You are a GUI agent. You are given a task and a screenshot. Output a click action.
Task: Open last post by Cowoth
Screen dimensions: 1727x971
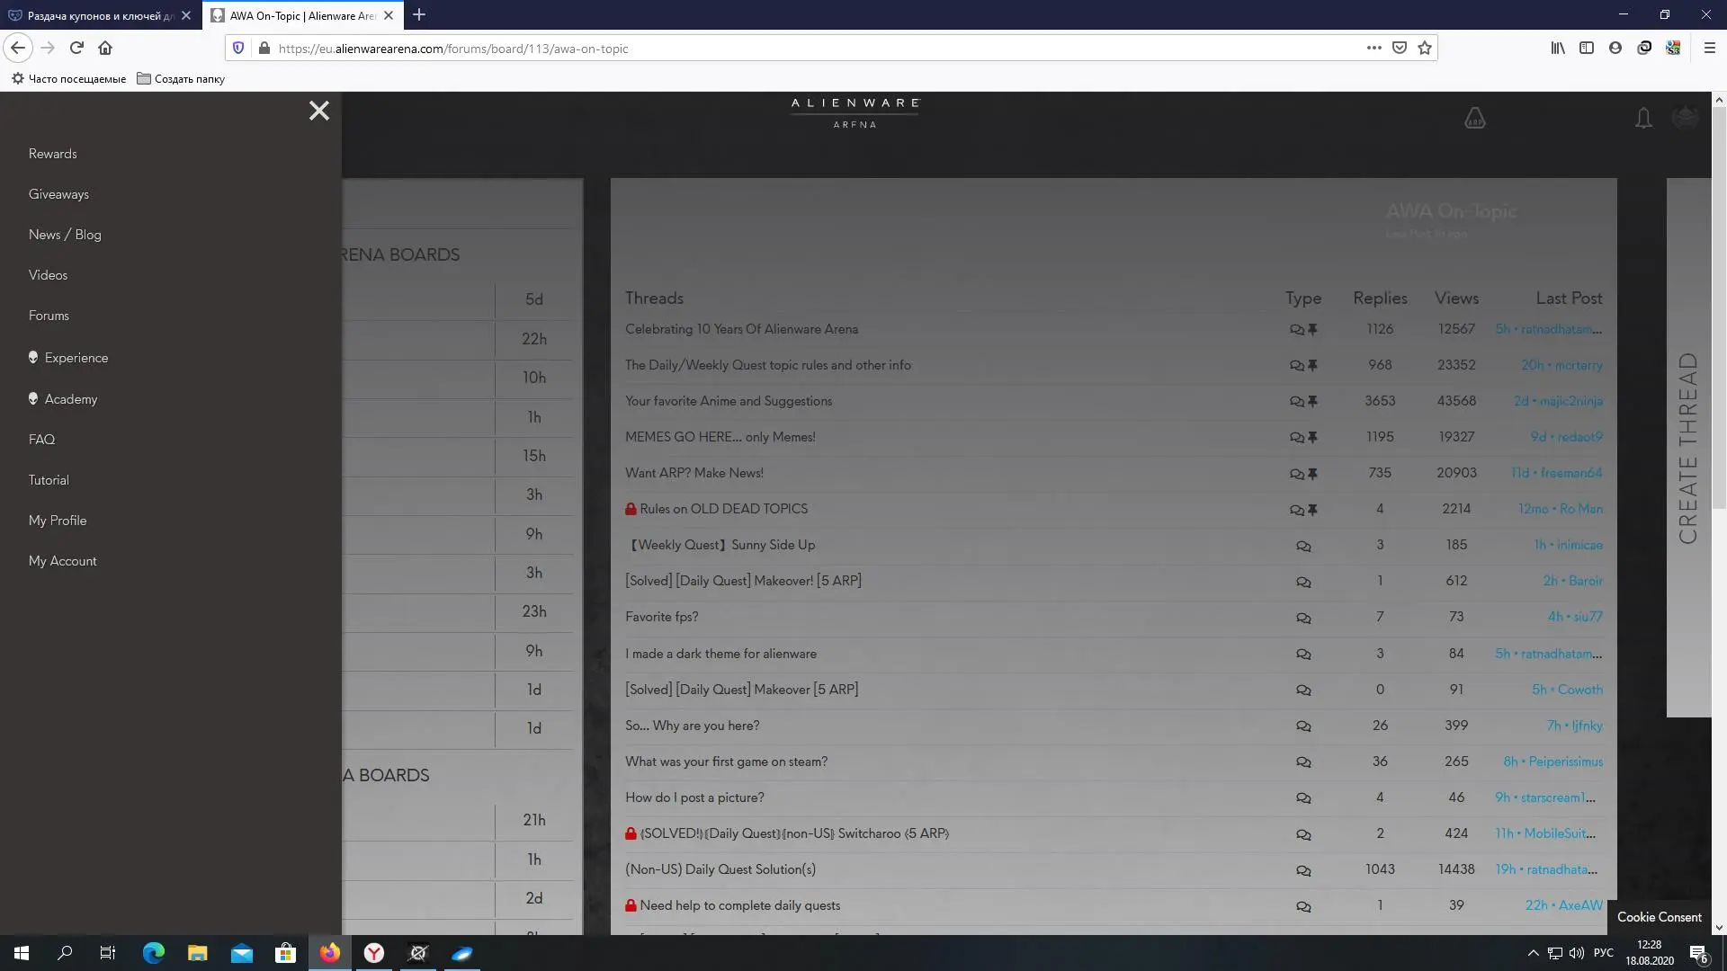click(1568, 690)
